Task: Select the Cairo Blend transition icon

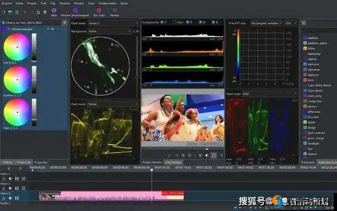Action: click(x=305, y=90)
